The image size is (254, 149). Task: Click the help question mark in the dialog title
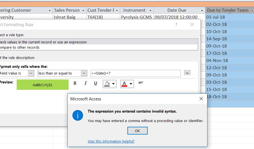(176, 24)
